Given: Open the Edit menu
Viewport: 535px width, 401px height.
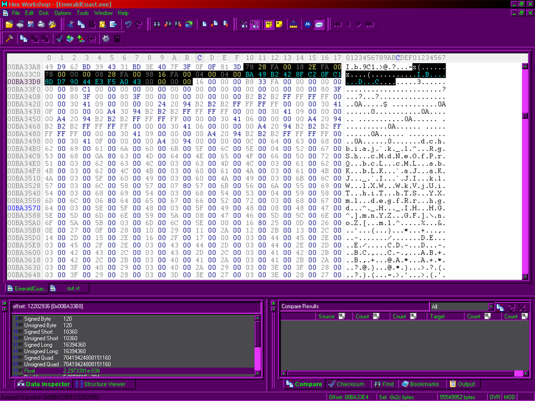Looking at the screenshot, I should pyautogui.click(x=29, y=13).
